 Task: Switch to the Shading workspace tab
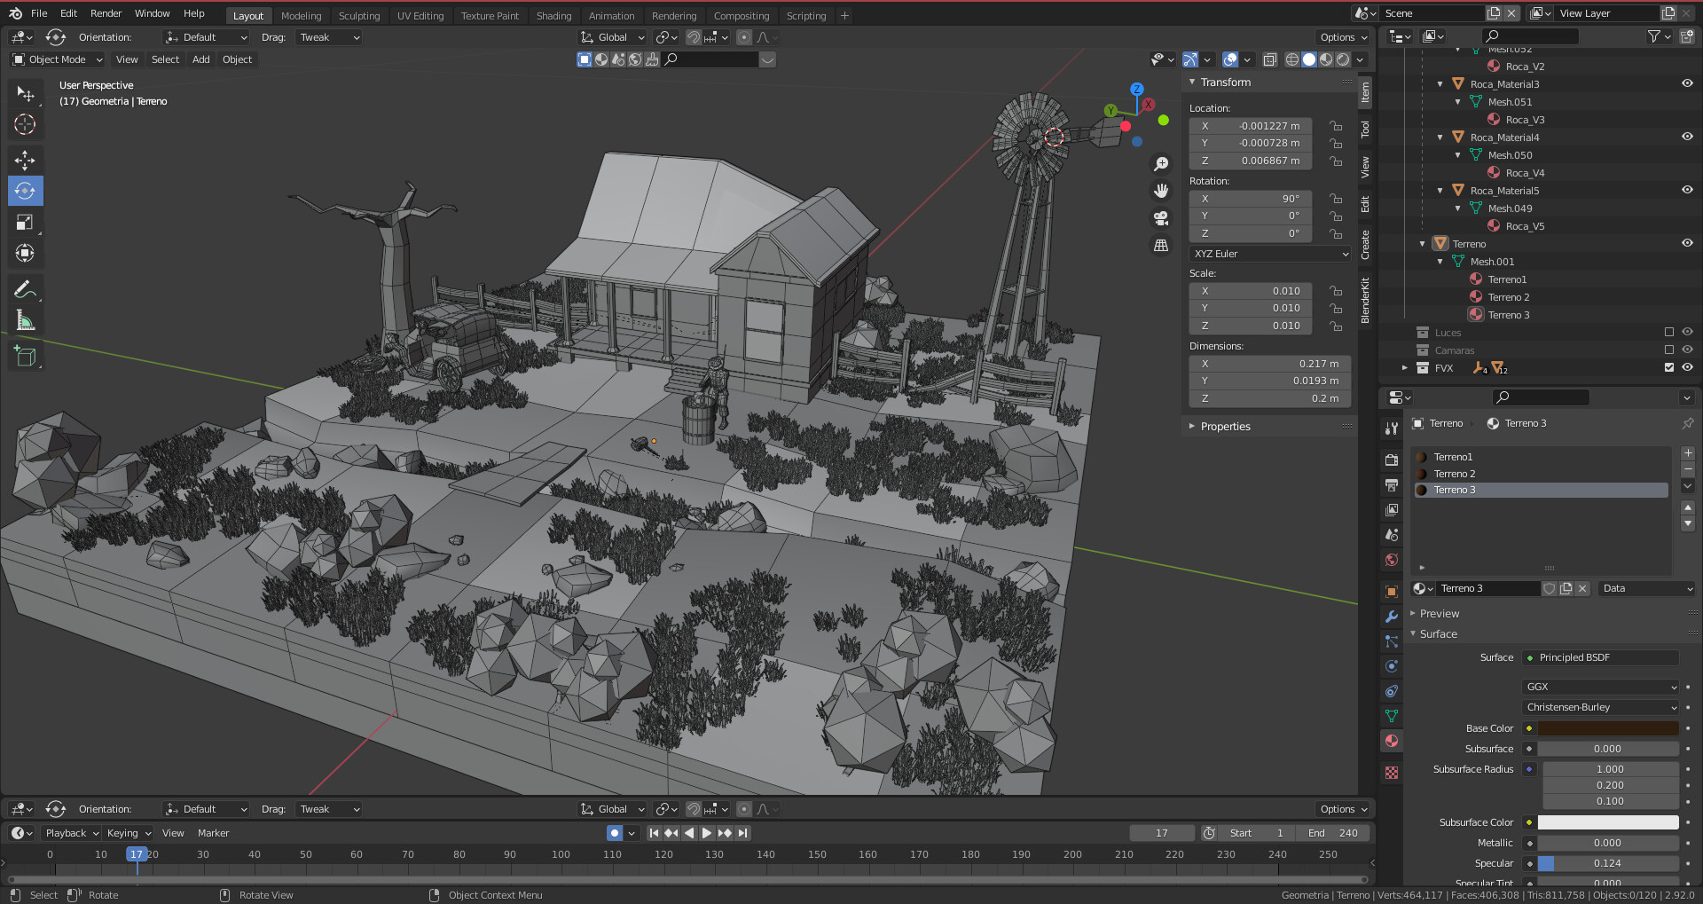click(x=553, y=15)
